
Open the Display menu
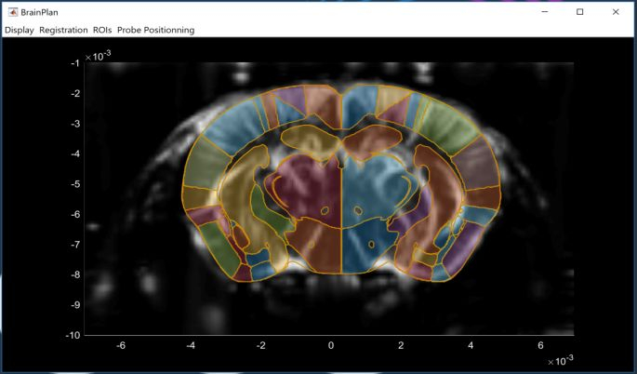[x=20, y=30]
